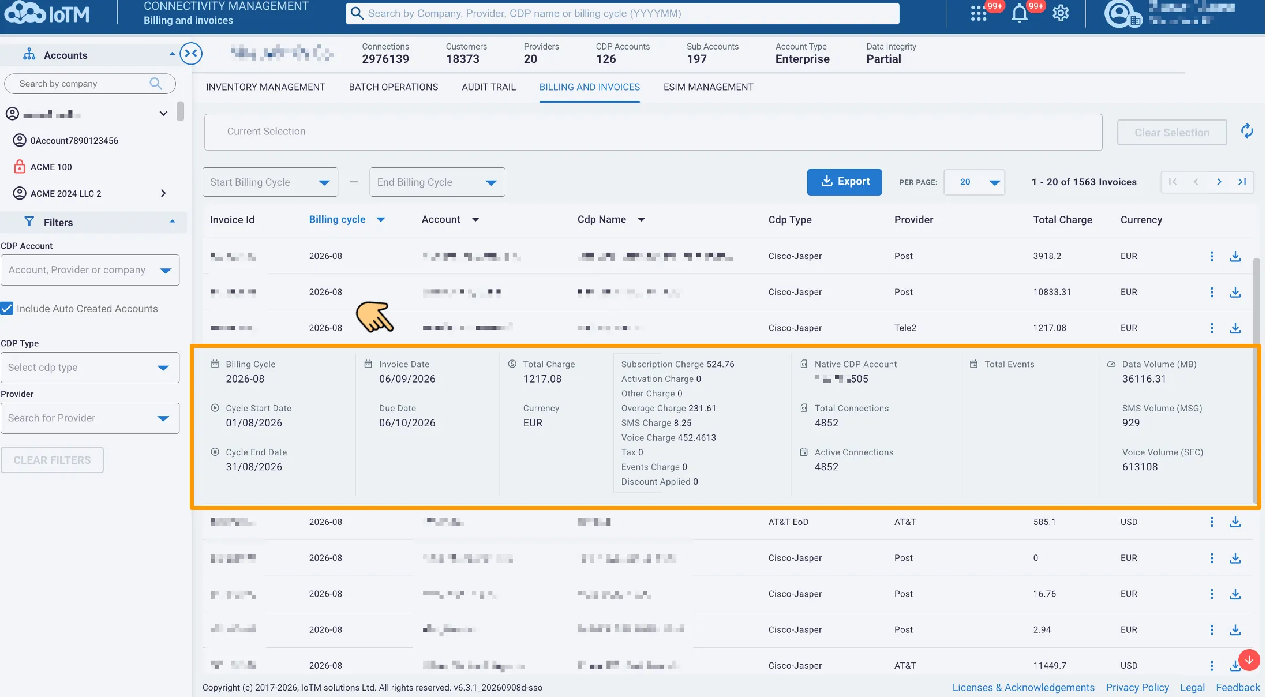Screen dimensions: 1266x697
Task: Open more options for the 10833.31 invoice
Action: pos(1212,292)
